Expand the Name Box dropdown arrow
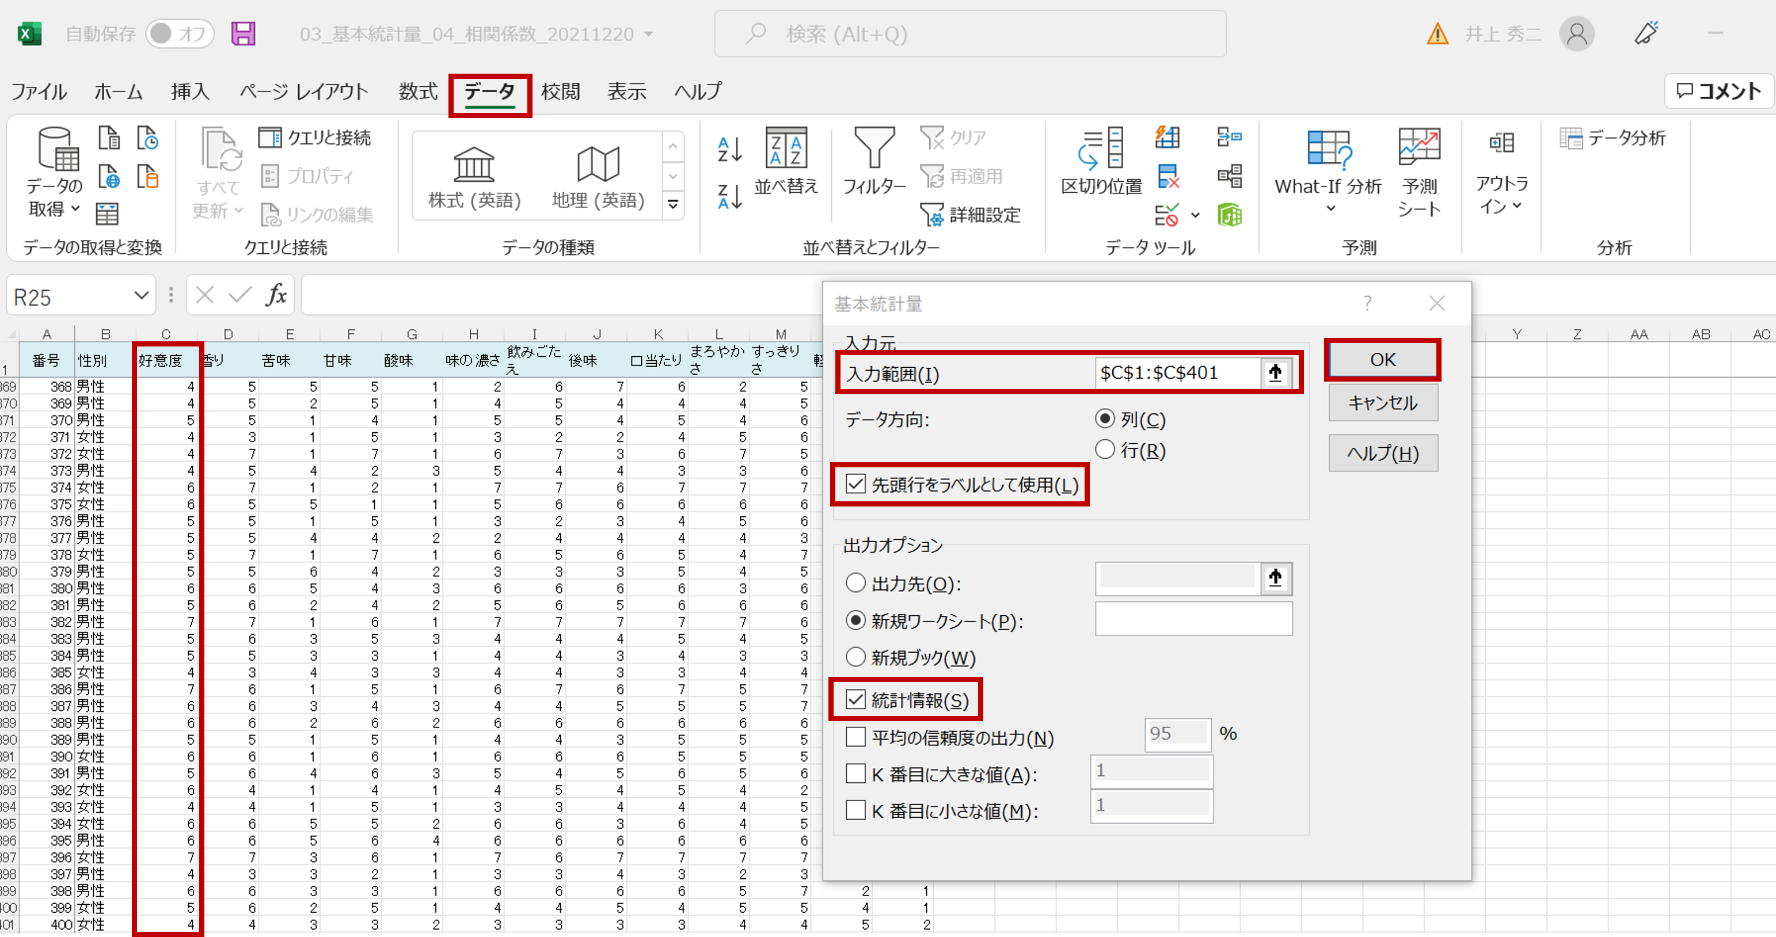Viewport: 1776px width, 937px height. tap(142, 296)
